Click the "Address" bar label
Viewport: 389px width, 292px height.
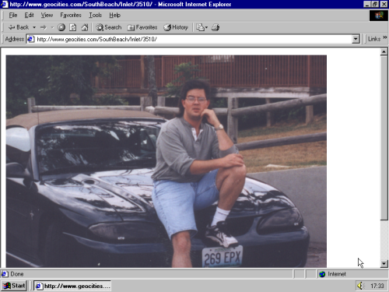tap(15, 39)
